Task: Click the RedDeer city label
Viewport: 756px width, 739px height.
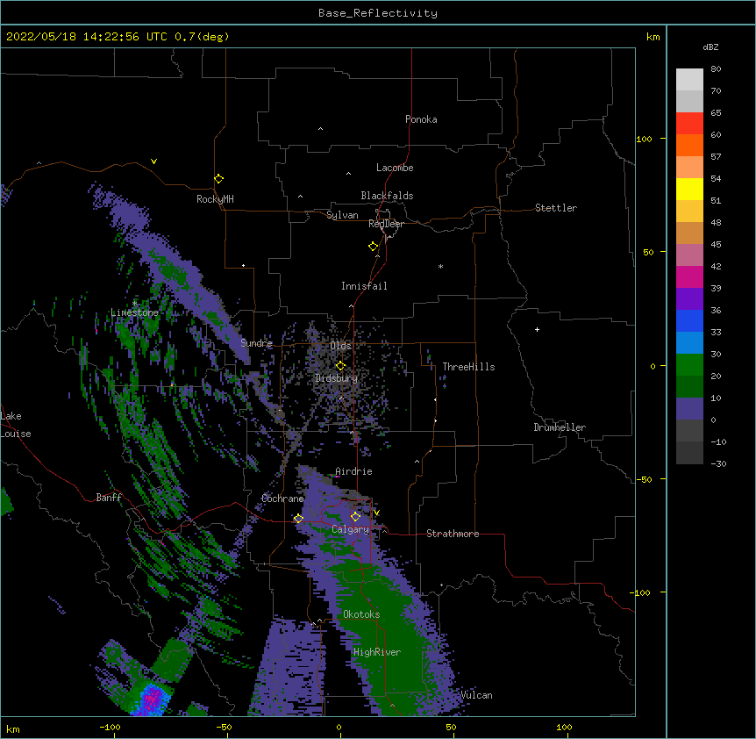Action: coord(386,224)
